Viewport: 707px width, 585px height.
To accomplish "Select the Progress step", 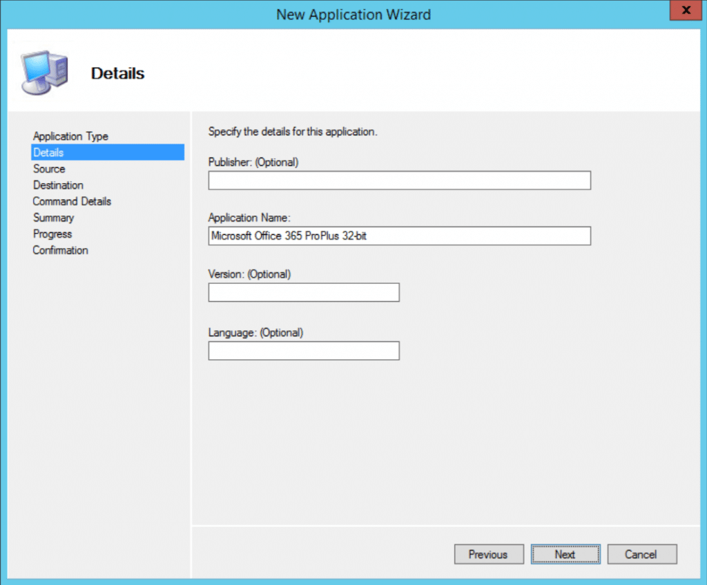I will 52,233.
